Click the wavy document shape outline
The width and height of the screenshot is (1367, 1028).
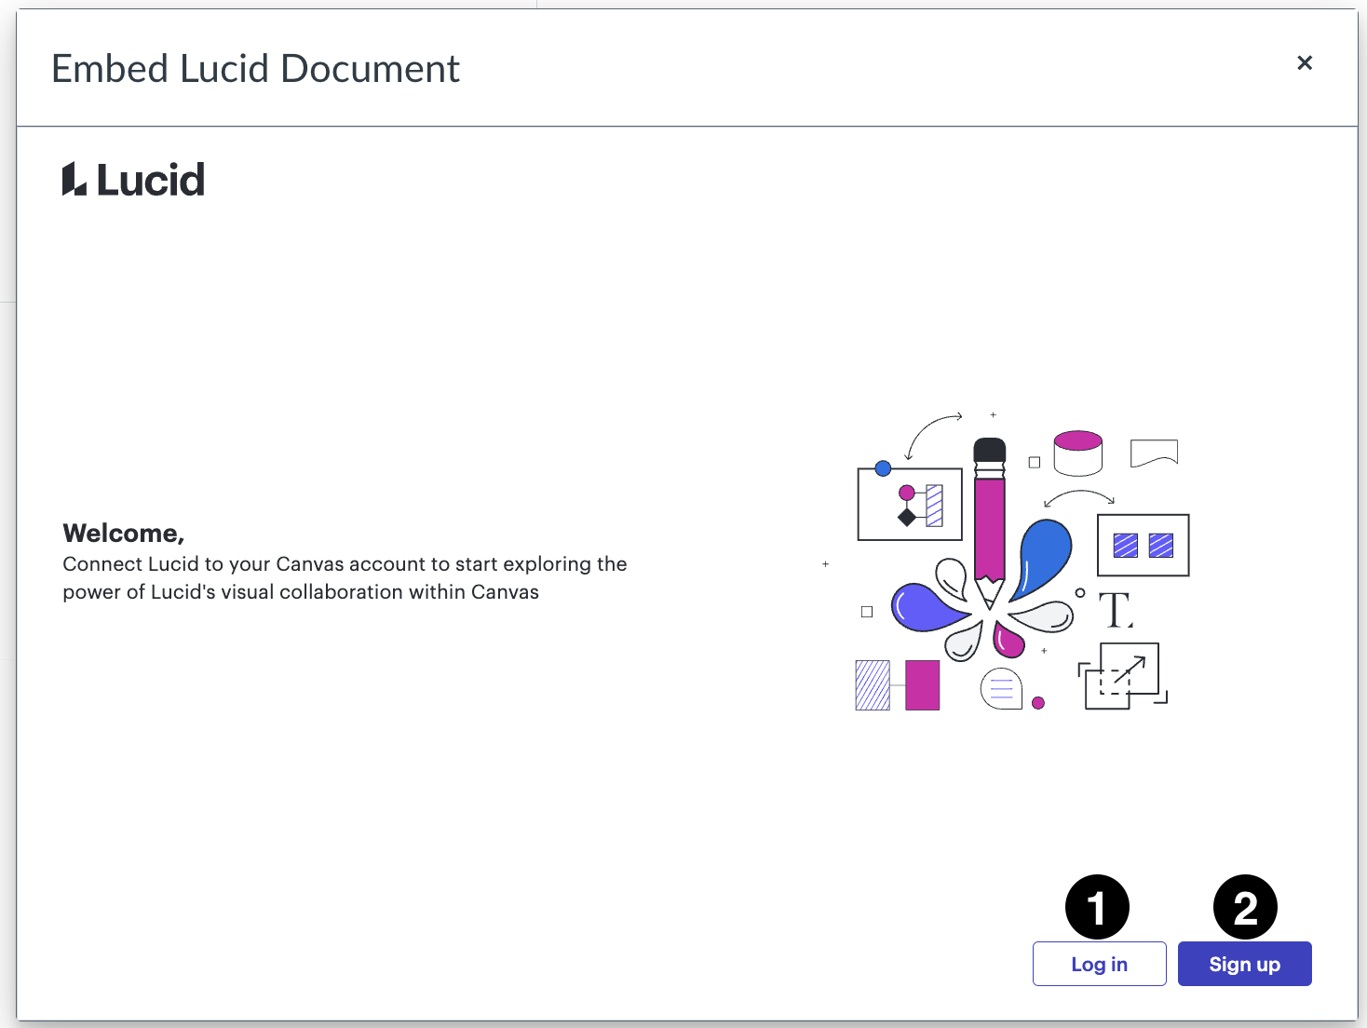pos(1154,453)
